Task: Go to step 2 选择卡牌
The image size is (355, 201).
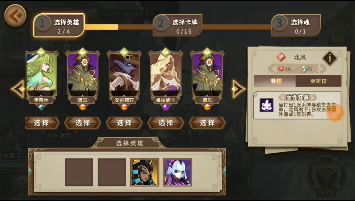Action: pos(177,25)
